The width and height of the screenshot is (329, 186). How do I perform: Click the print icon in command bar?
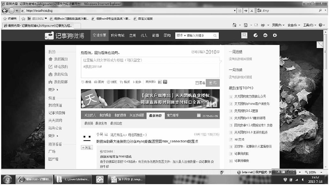(263, 25)
